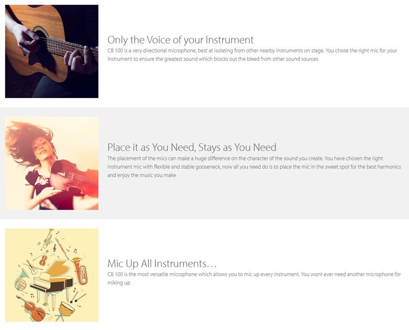Image resolution: width=409 pixels, height=330 pixels.
Task: Click the 'Mic Up All Instruments…' heading
Action: pos(162,264)
